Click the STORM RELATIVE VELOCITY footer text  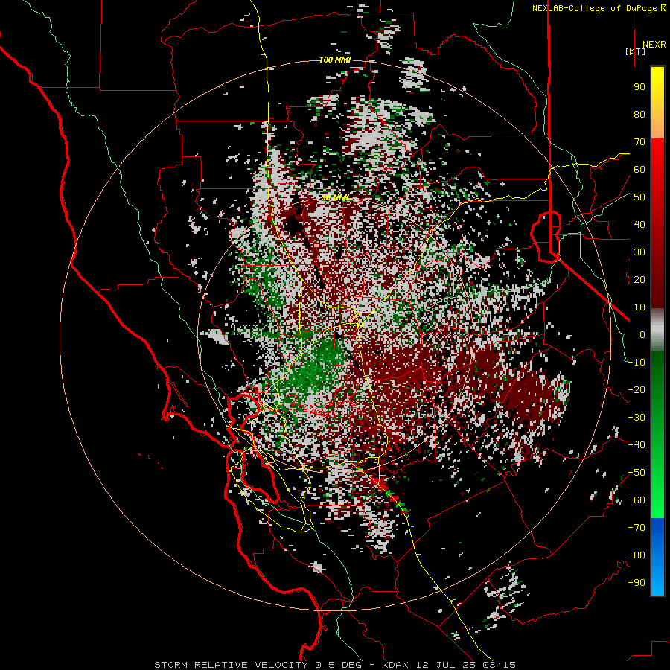click(231, 665)
